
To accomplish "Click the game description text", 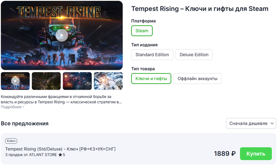I will click(61, 99).
